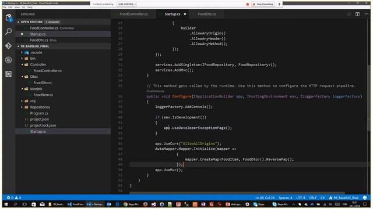Image resolution: width=373 pixels, height=209 pixels.
Task: Open the Search view in activity bar
Action: (x=9, y=31)
